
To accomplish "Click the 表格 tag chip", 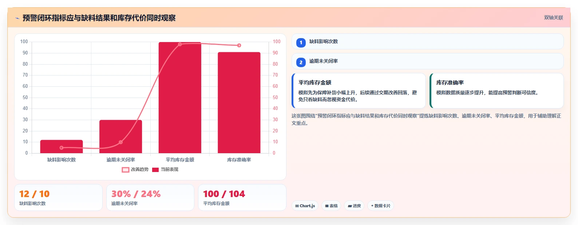I will tap(331, 206).
